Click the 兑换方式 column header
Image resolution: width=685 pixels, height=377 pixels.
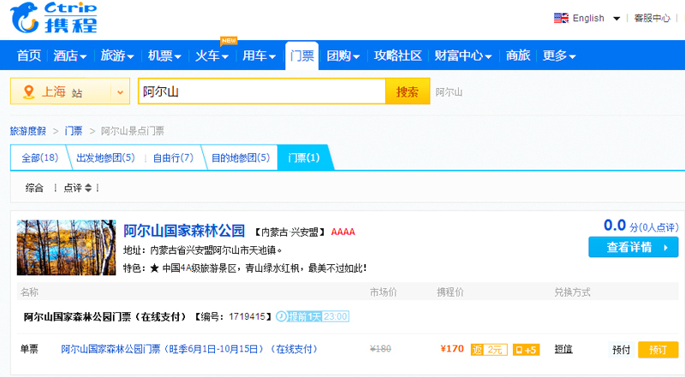pos(572,292)
